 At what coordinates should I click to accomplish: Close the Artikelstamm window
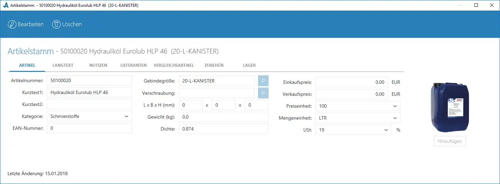click(x=492, y=5)
